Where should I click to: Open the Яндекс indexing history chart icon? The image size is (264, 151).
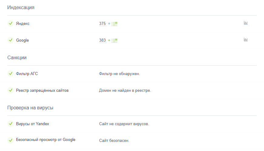click(246, 23)
